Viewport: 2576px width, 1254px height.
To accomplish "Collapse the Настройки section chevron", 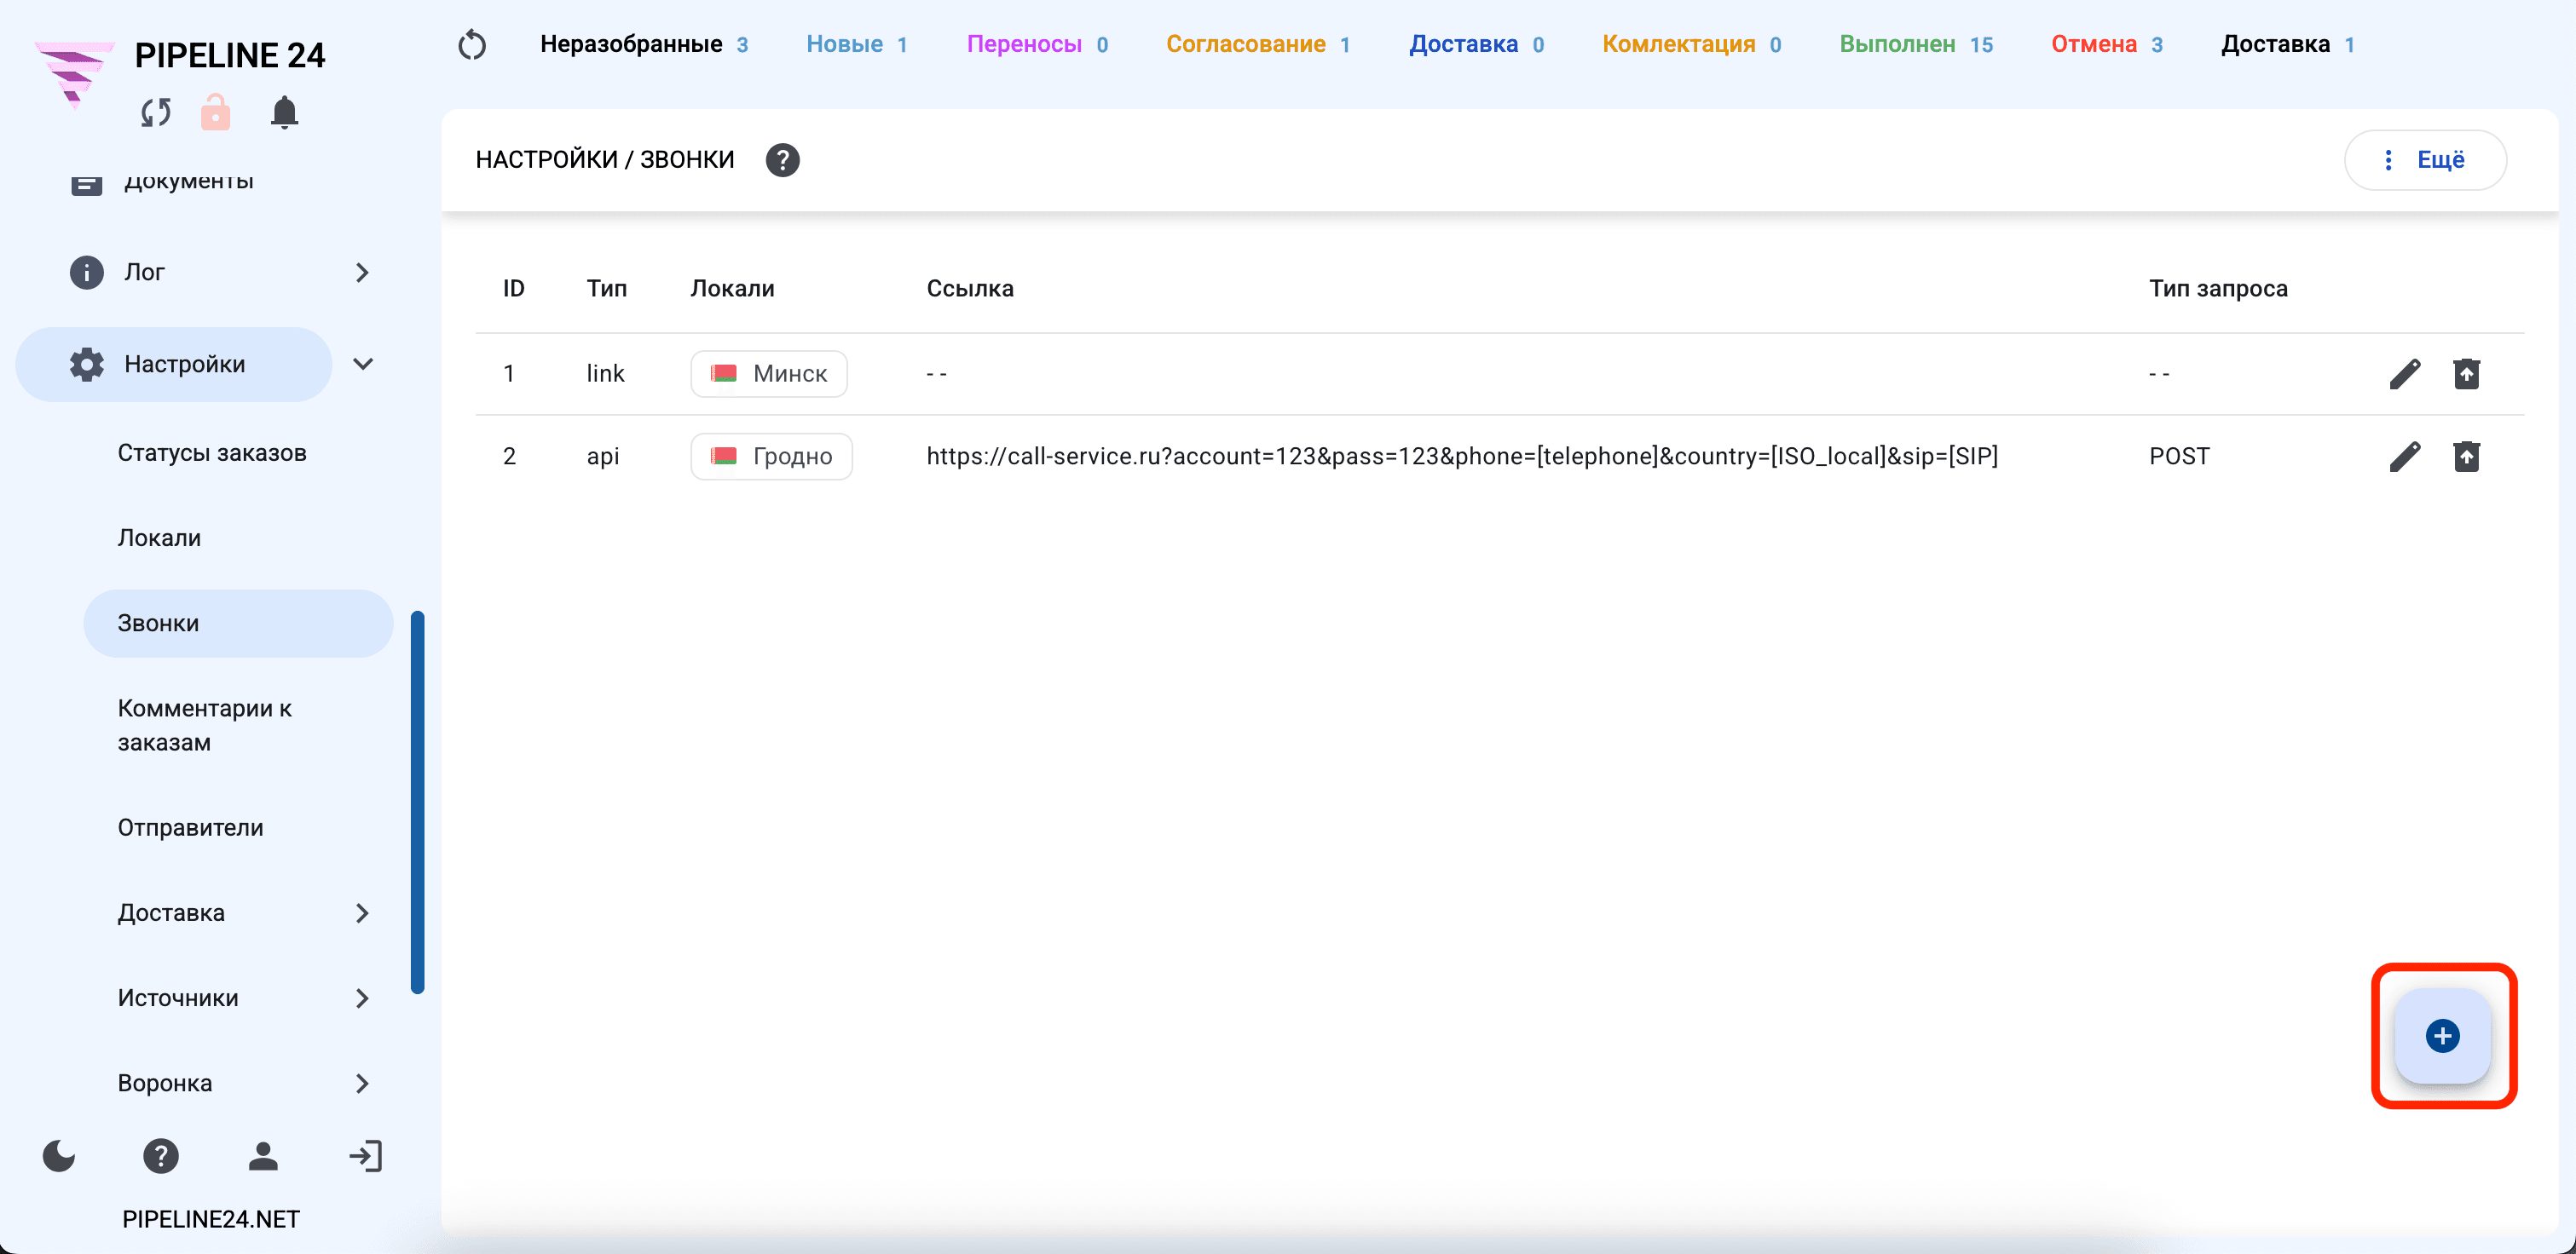I will pos(363,365).
